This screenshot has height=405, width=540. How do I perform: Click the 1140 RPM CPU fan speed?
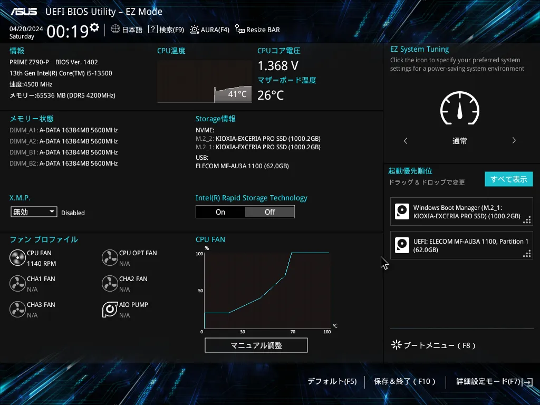click(41, 264)
